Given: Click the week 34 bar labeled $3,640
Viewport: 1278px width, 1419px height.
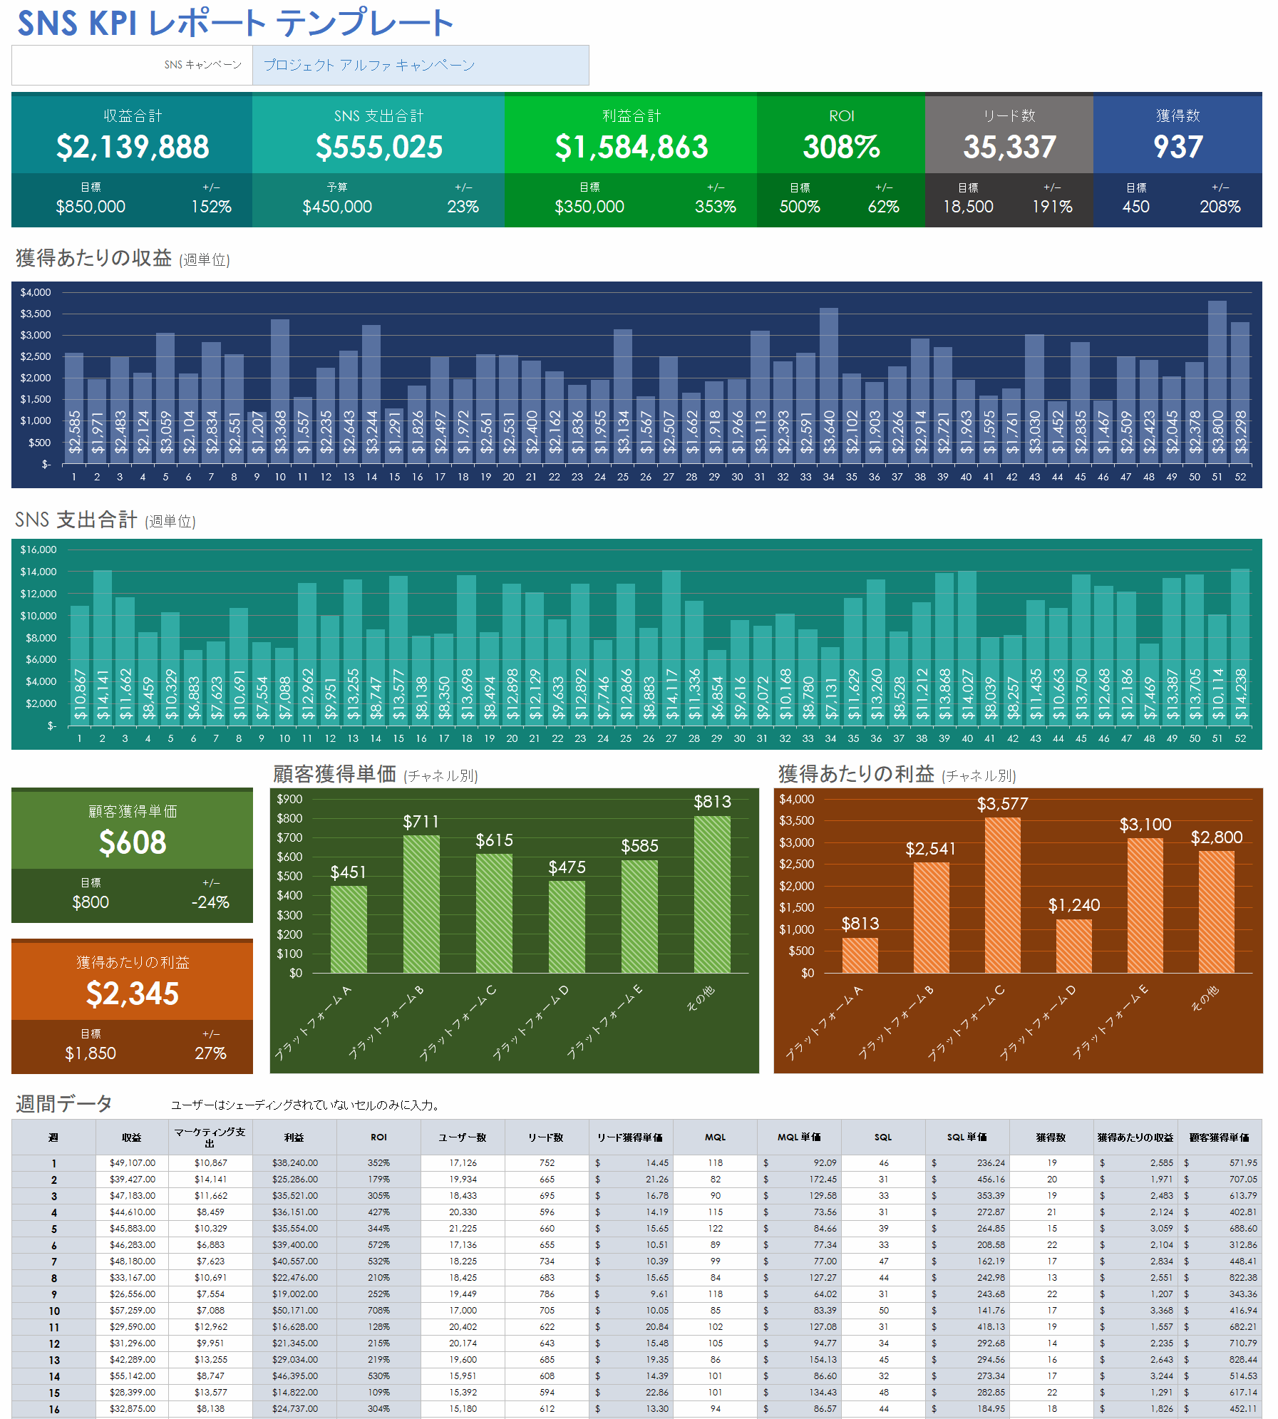Looking at the screenshot, I should pyautogui.click(x=828, y=386).
